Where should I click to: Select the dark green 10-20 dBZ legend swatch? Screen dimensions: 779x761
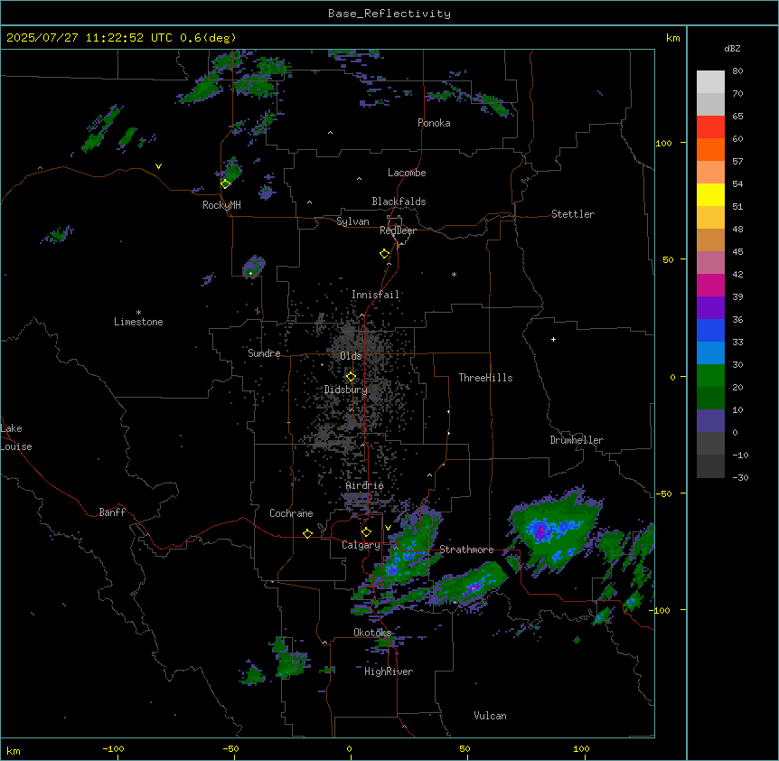pyautogui.click(x=710, y=399)
